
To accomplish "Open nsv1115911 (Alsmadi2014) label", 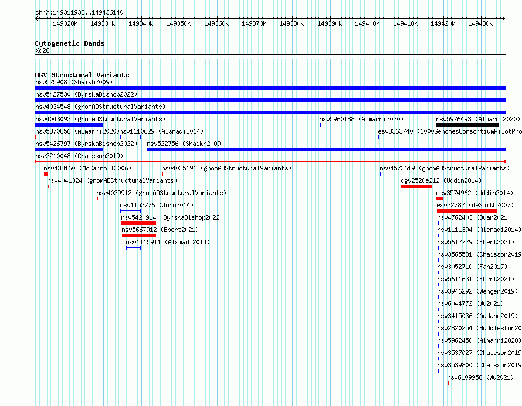I will coord(168,242).
